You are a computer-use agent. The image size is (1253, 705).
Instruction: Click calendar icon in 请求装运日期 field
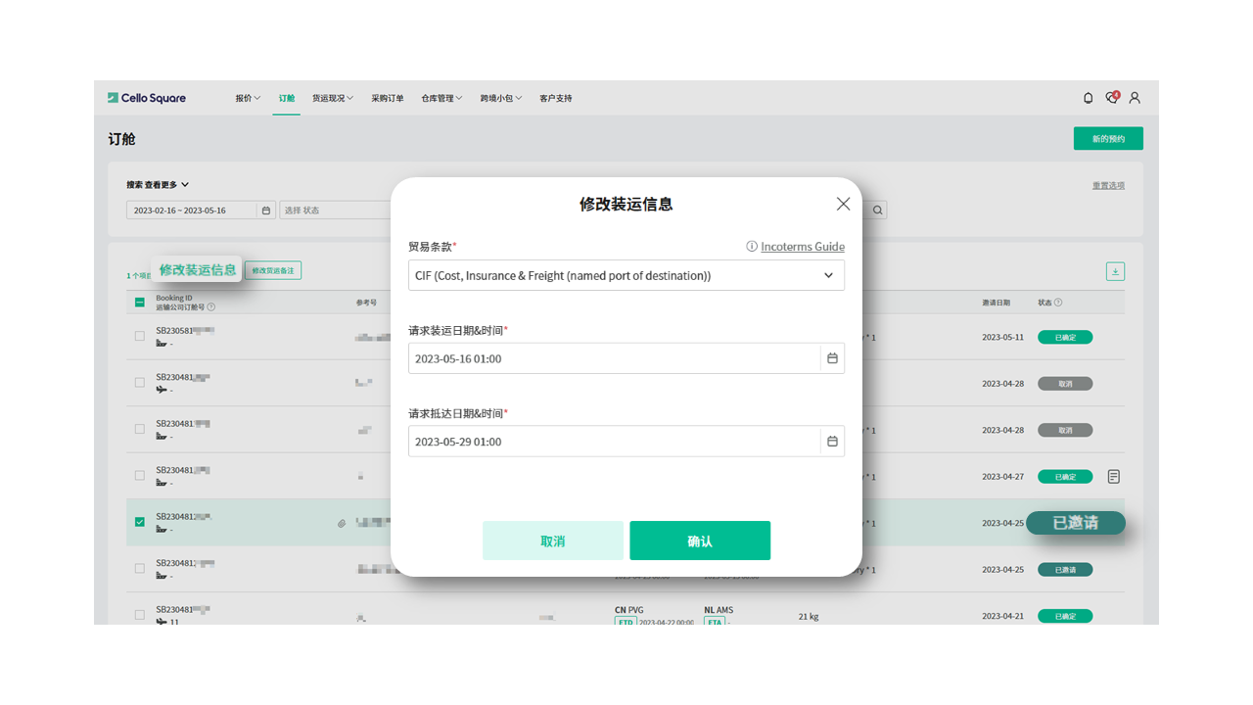[x=832, y=358]
